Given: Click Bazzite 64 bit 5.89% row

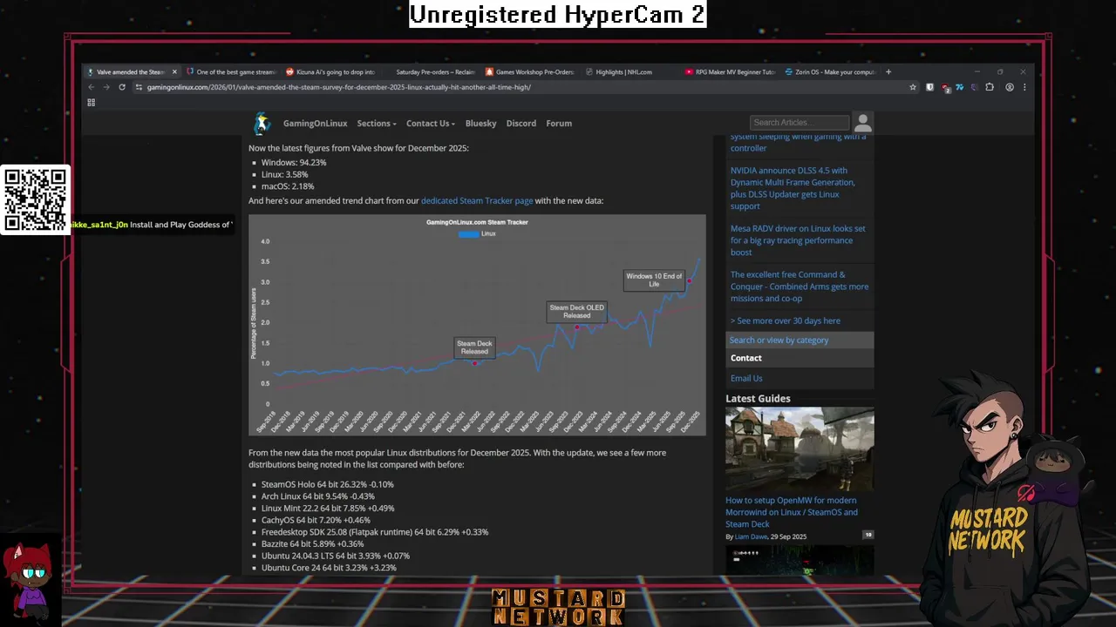Looking at the screenshot, I should (313, 544).
